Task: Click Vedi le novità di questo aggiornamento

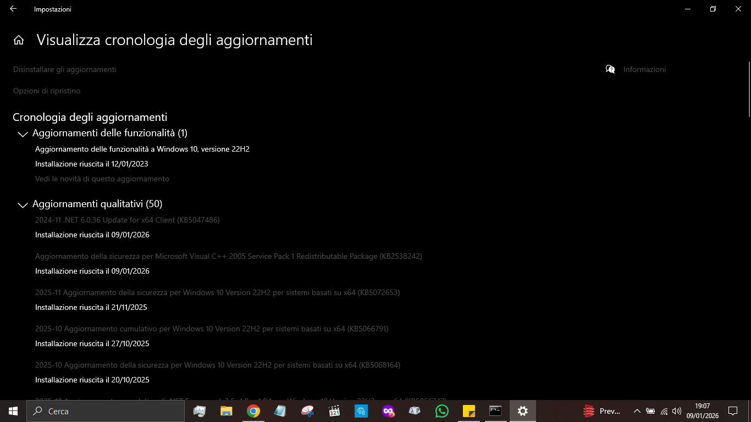Action: click(102, 179)
